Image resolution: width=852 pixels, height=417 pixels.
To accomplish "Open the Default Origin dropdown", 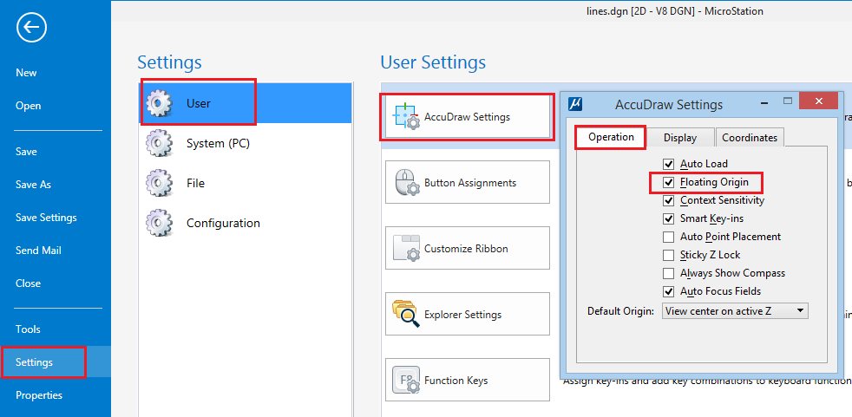I will click(735, 311).
